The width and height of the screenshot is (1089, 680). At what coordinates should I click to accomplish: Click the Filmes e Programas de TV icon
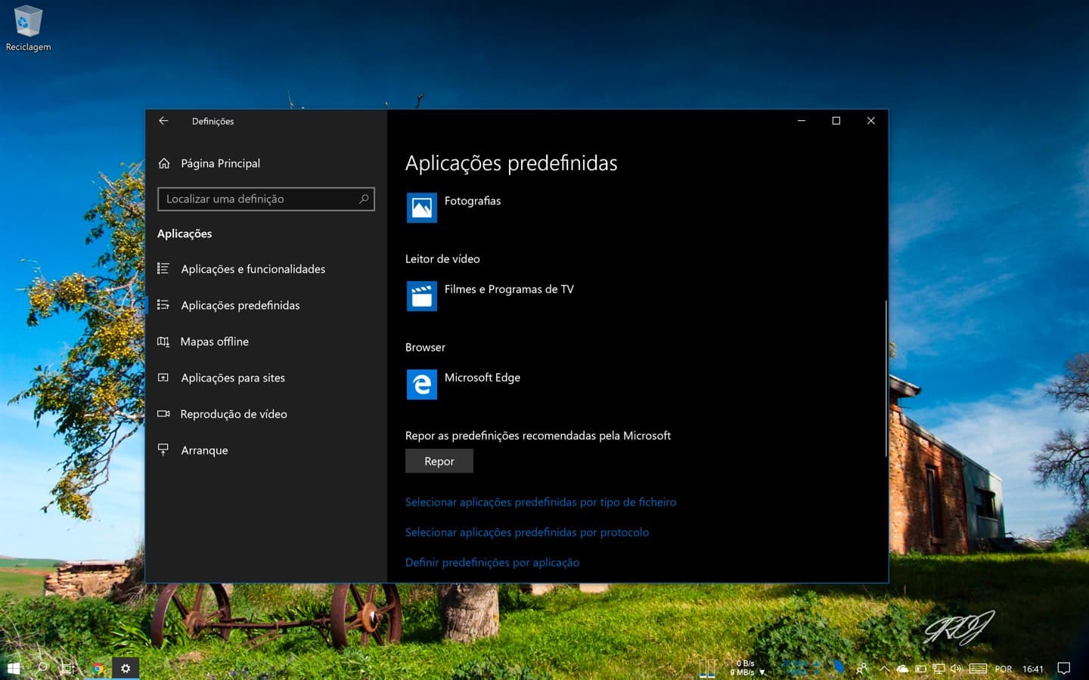coord(421,296)
